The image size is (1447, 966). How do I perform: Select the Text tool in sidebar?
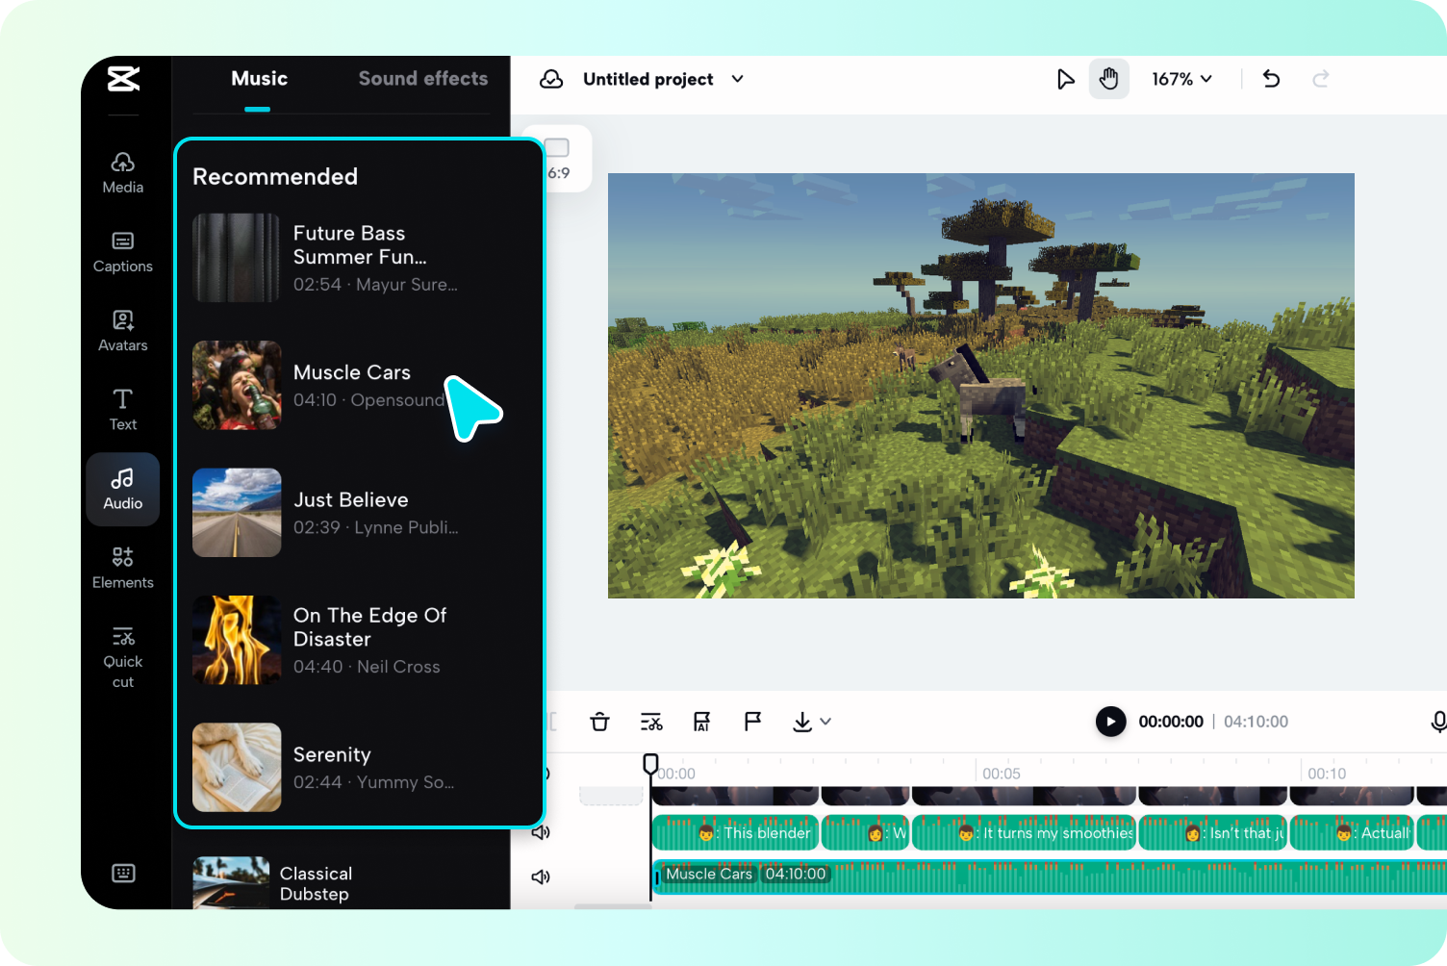coord(123,410)
